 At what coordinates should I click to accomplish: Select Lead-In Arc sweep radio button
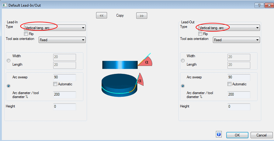tap(9, 86)
